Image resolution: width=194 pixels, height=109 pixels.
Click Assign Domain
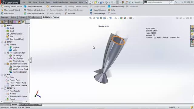coord(98,6)
